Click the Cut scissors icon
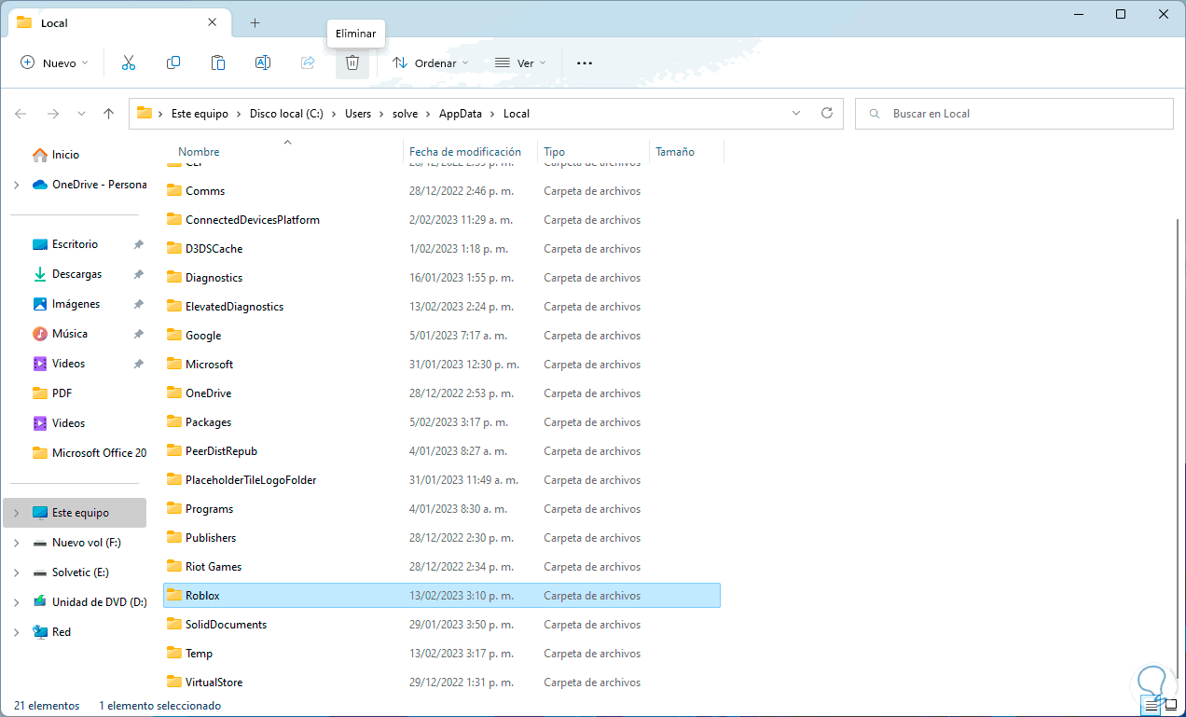The image size is (1186, 717). (x=129, y=62)
